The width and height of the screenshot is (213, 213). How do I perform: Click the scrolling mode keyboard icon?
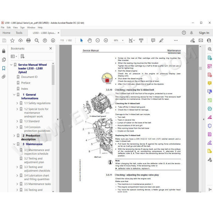[141, 40]
